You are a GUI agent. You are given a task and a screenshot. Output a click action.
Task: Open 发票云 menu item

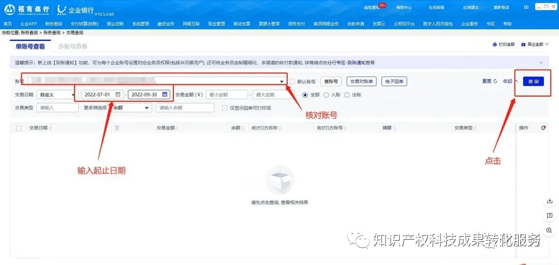[x=378, y=24]
